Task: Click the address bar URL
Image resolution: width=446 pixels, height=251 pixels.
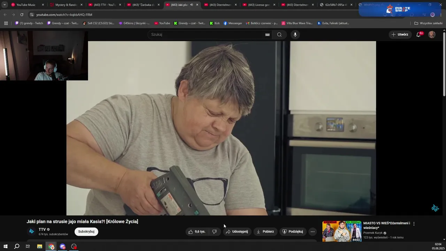Action: tap(64, 15)
